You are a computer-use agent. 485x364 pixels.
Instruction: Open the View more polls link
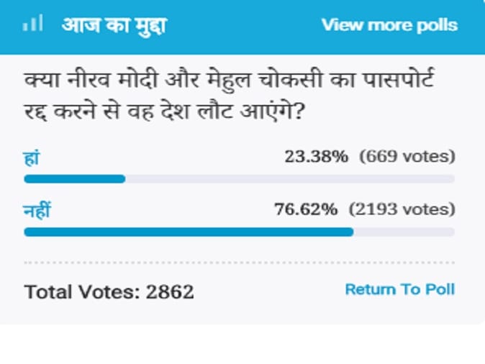389,25
